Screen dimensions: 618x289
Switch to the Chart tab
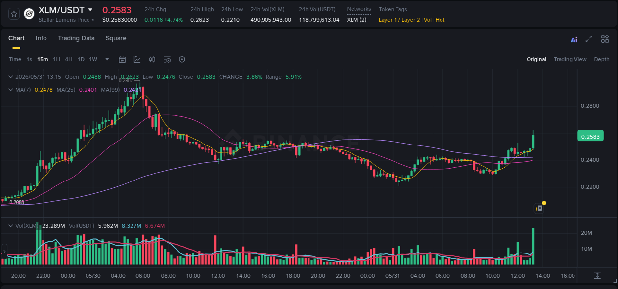coord(16,38)
